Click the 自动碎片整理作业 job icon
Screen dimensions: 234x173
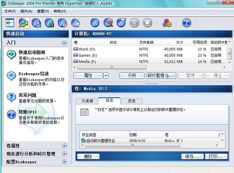coord(83,141)
